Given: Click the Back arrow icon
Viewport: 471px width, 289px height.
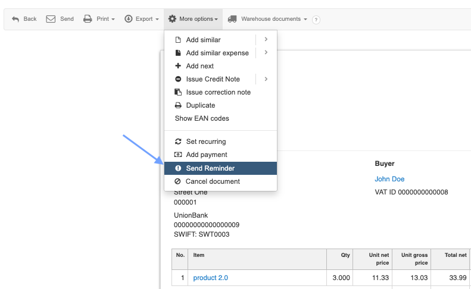Looking at the screenshot, I should [x=15, y=19].
